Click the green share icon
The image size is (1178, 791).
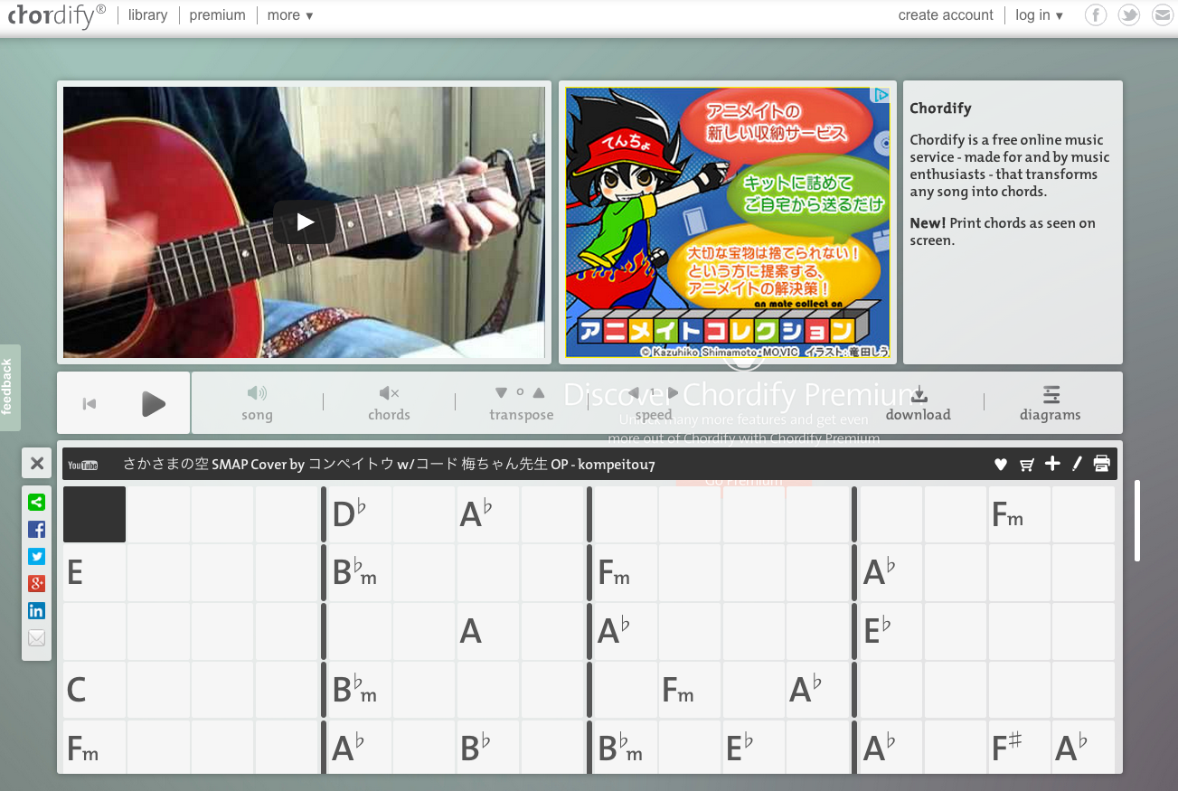tap(36, 503)
